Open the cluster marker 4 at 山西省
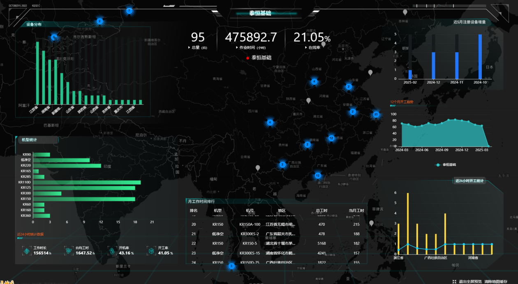Screen dimensions: 518x284 tap(314, 81)
